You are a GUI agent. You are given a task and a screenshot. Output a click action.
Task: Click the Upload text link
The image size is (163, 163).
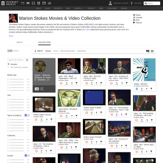[138, 3]
